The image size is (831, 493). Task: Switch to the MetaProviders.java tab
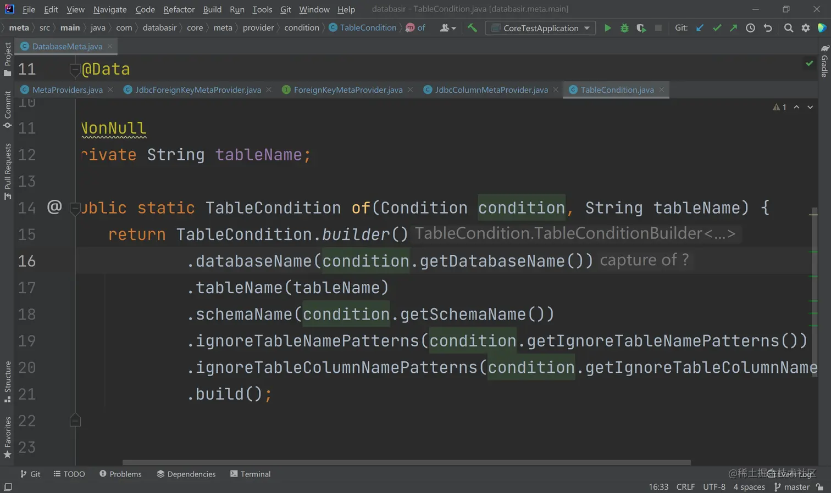[67, 89]
